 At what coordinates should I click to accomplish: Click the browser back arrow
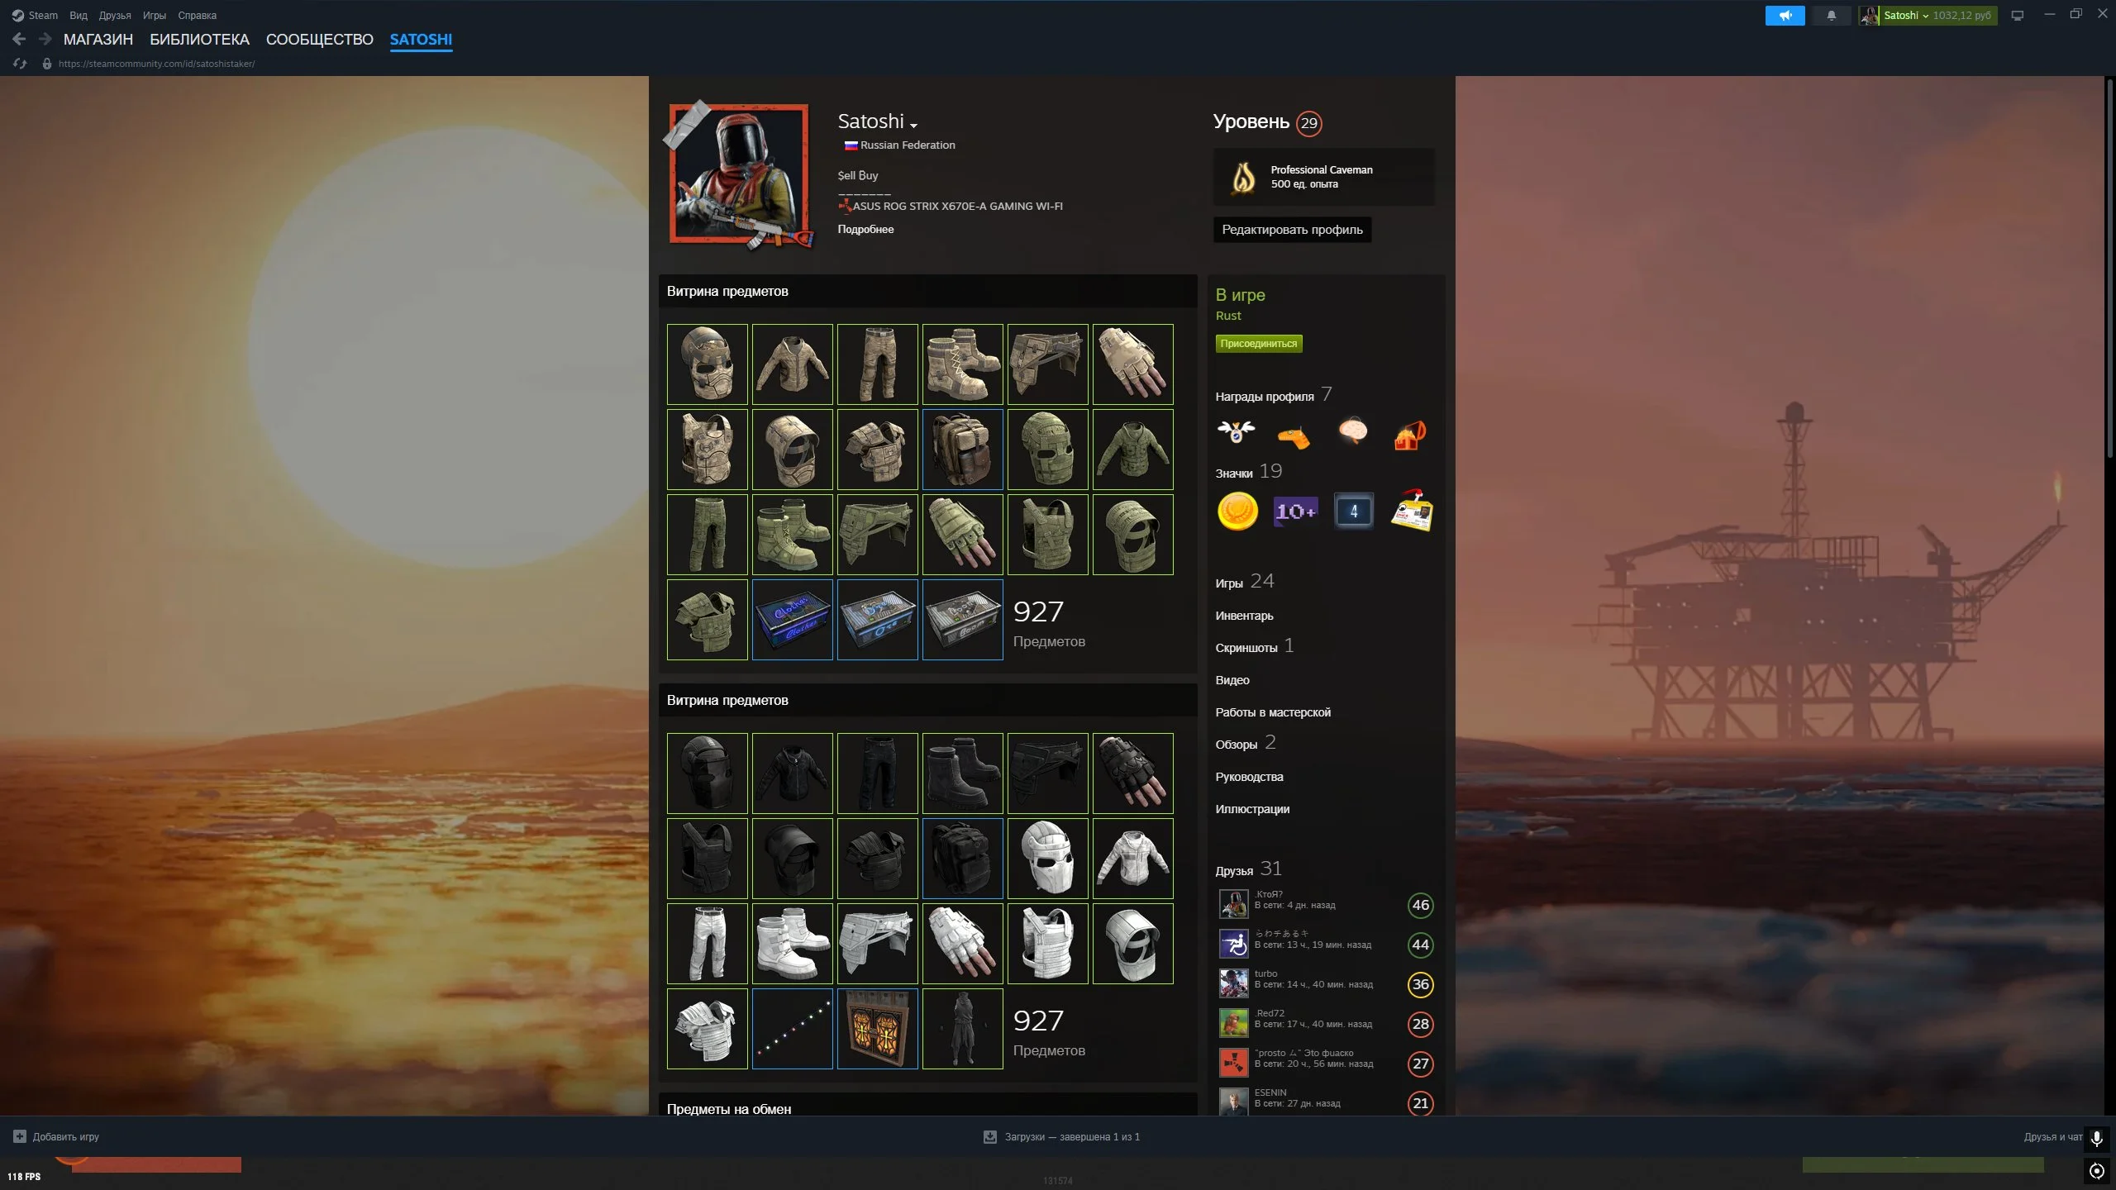[19, 39]
